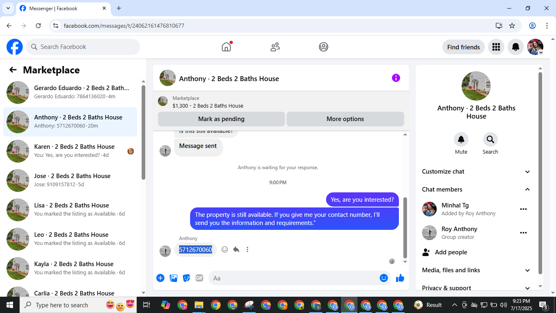Open More menu for the 5712670060 message
556x313 pixels.
(247, 249)
